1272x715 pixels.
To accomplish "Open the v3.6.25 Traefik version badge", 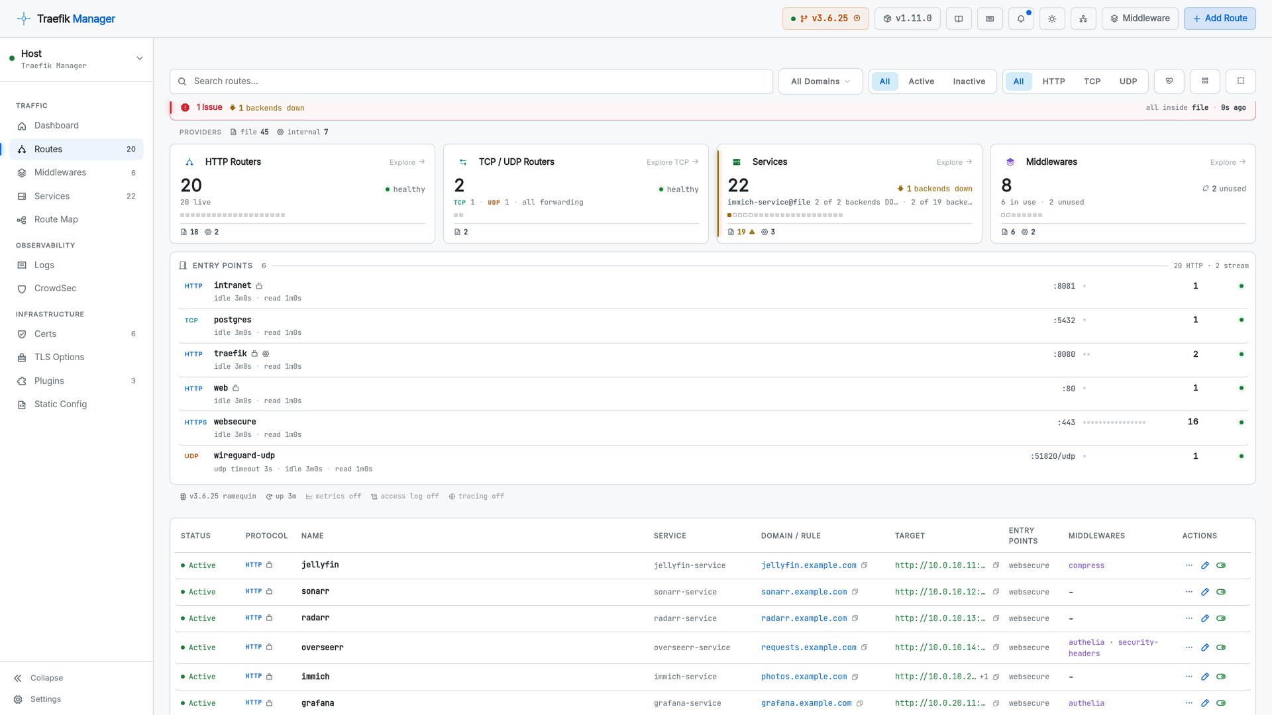I will pos(825,19).
